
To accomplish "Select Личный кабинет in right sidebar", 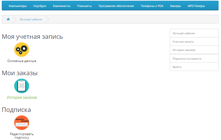I will coord(184,33).
